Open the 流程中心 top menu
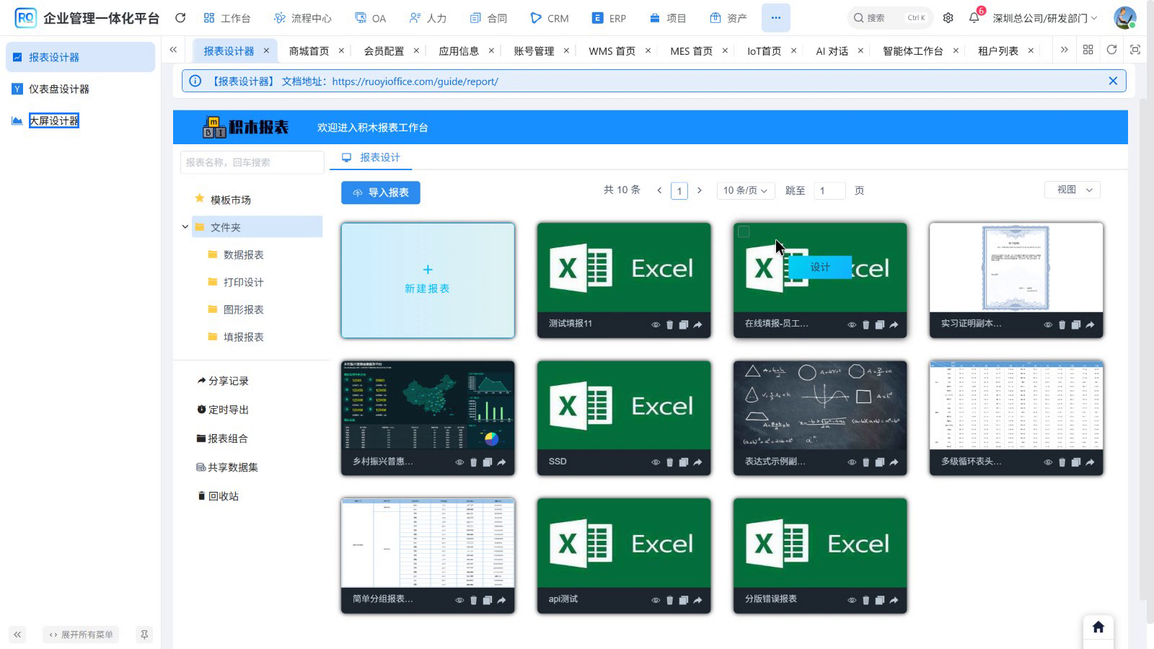Image resolution: width=1154 pixels, height=649 pixels. click(x=303, y=18)
